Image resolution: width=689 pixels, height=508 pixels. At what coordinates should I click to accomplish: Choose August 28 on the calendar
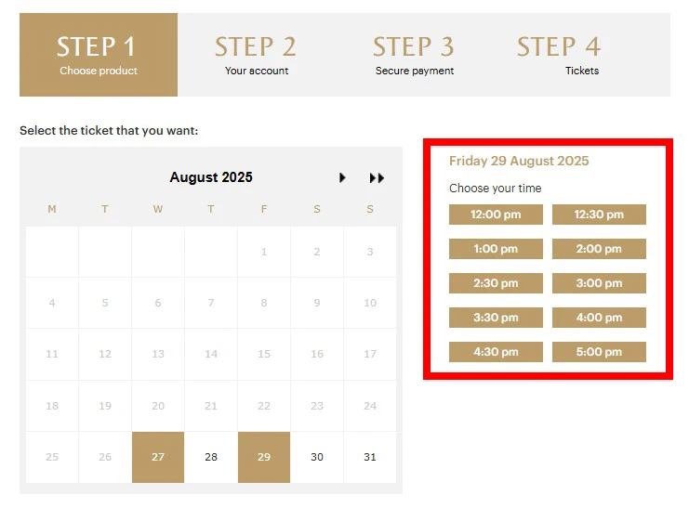click(211, 457)
